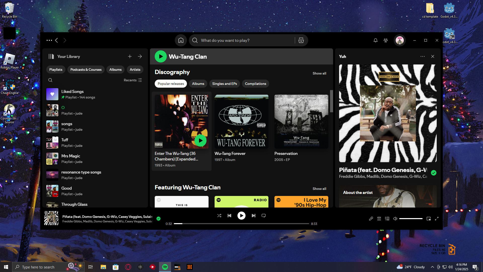Switch to the Singles and EPs tab
This screenshot has width=483, height=272.
(224, 84)
